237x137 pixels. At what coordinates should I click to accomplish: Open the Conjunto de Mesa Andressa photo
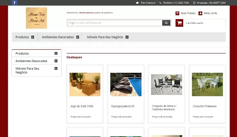pos(167,85)
